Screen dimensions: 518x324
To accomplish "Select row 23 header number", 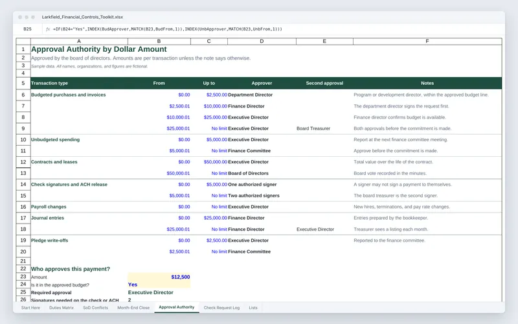I will point(23,277).
